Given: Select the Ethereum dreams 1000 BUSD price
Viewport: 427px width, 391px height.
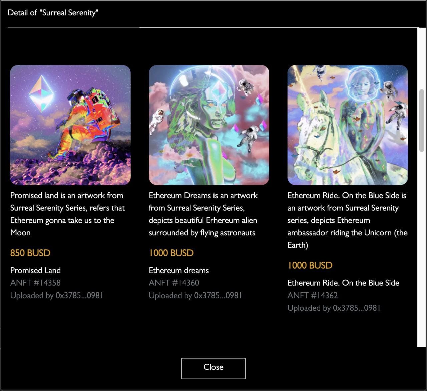Looking at the screenshot, I should tap(171, 253).
